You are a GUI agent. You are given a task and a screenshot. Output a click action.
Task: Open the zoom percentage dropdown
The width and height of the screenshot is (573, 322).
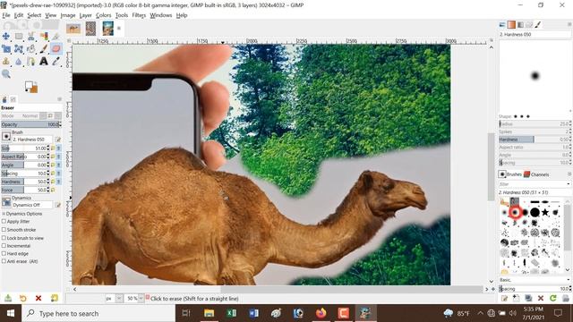pos(141,298)
